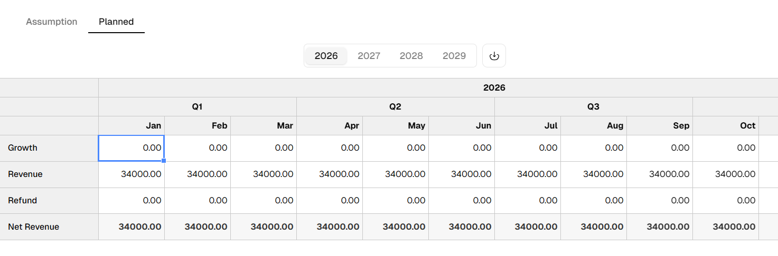Click the Growth cell for Jan
The width and height of the screenshot is (778, 256).
click(x=132, y=148)
